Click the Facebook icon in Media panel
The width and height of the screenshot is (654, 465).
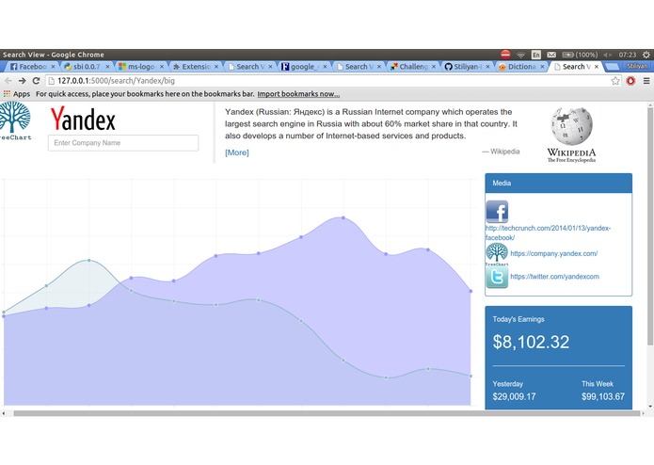[x=497, y=212]
